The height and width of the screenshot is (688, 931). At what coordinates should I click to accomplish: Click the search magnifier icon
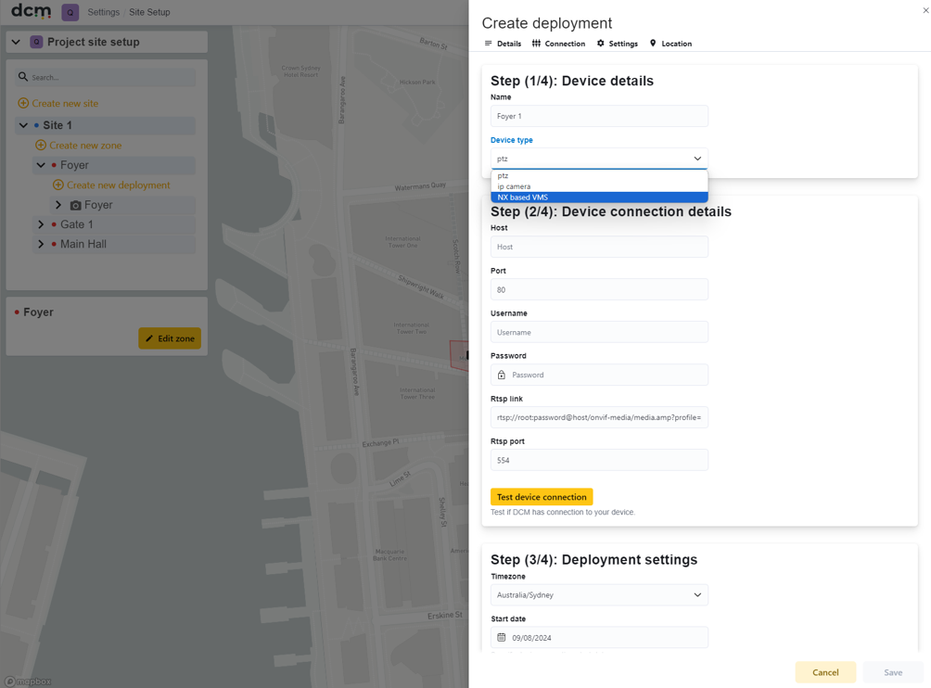[23, 77]
